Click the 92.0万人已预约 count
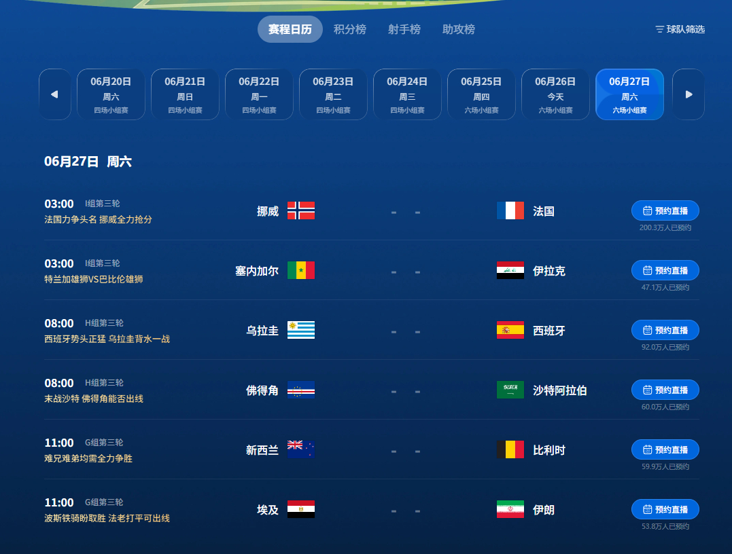This screenshot has height=554, width=732. (x=665, y=347)
